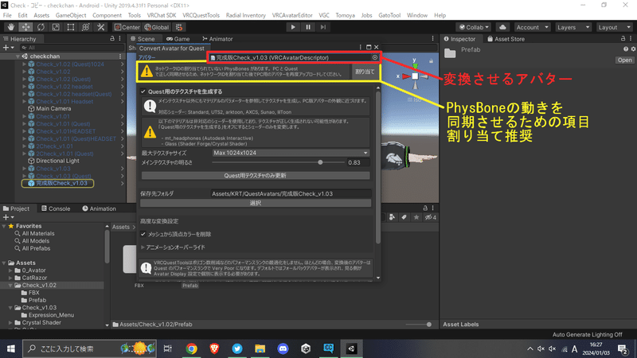
Task: Click the grid snapping icon
Action: [179, 27]
